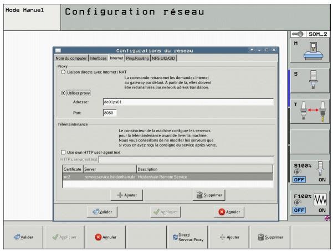Click Supprimer button under the server table

tap(209, 195)
